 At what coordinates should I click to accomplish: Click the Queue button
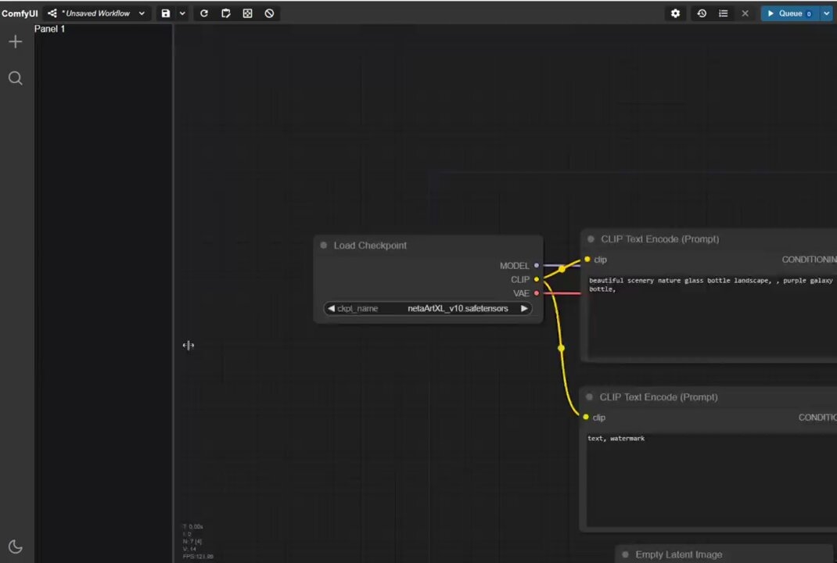pyautogui.click(x=789, y=13)
